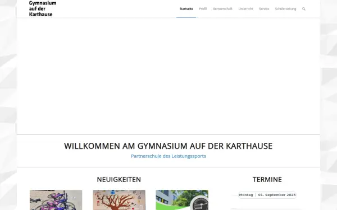Open the Unterricht menu
The height and width of the screenshot is (210, 337).
(245, 9)
